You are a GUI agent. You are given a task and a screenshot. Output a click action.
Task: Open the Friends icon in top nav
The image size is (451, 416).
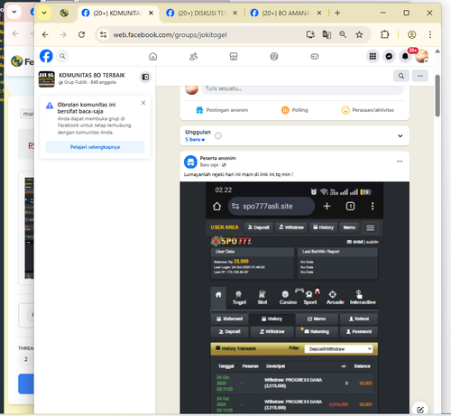[x=193, y=56]
